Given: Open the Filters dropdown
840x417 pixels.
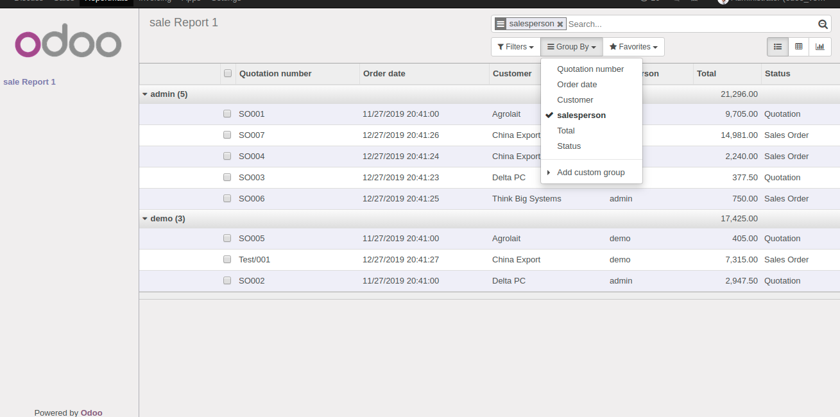Looking at the screenshot, I should pos(515,47).
